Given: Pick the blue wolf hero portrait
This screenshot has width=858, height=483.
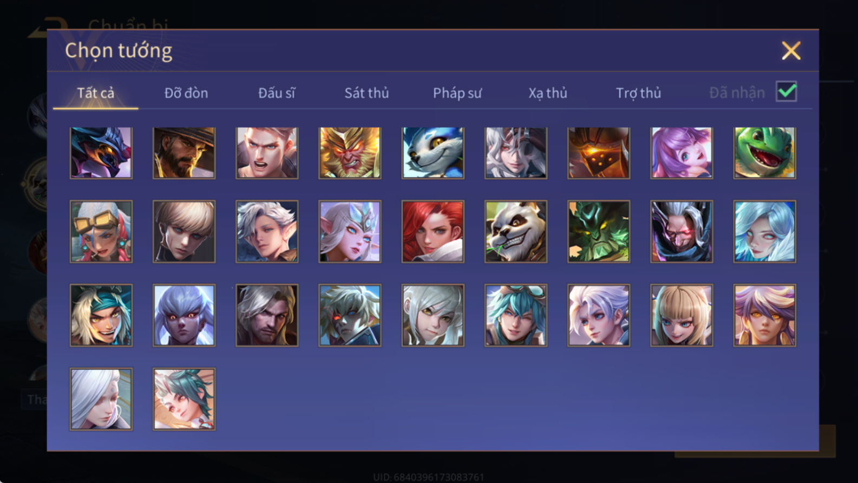Looking at the screenshot, I should (x=433, y=153).
